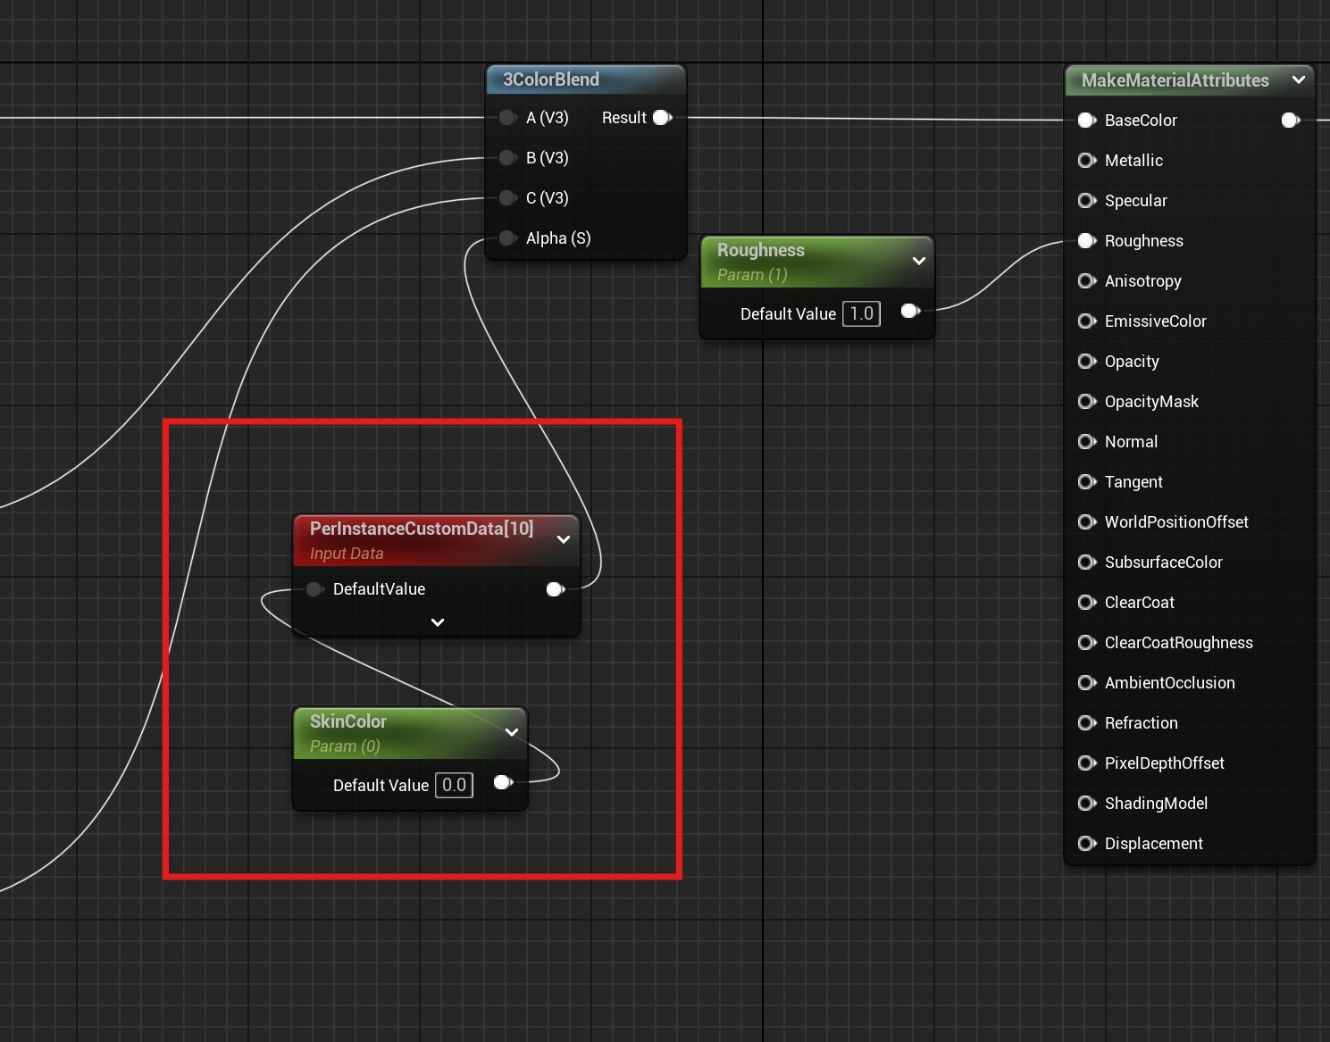Click the SubsurfaceColor input pin
Viewport: 1330px width, 1042px height.
point(1087,563)
